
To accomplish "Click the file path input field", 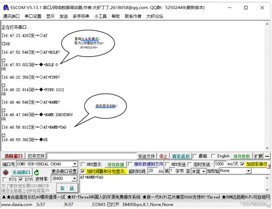I will click(x=92, y=156).
